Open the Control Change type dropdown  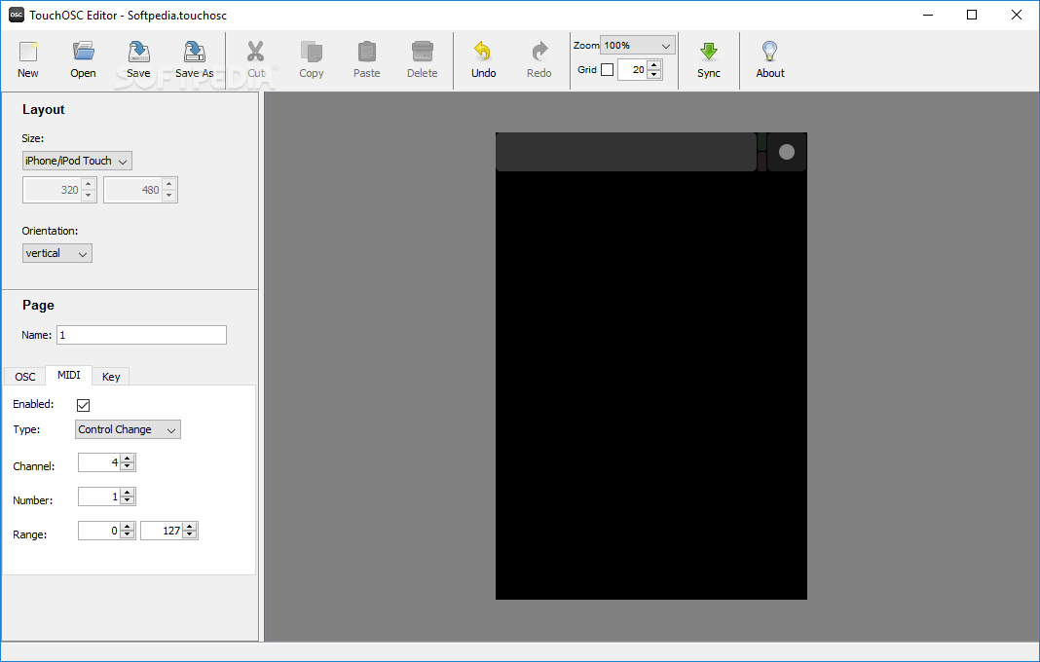(x=128, y=429)
